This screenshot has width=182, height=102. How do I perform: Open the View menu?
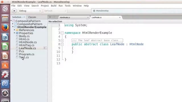26,6
